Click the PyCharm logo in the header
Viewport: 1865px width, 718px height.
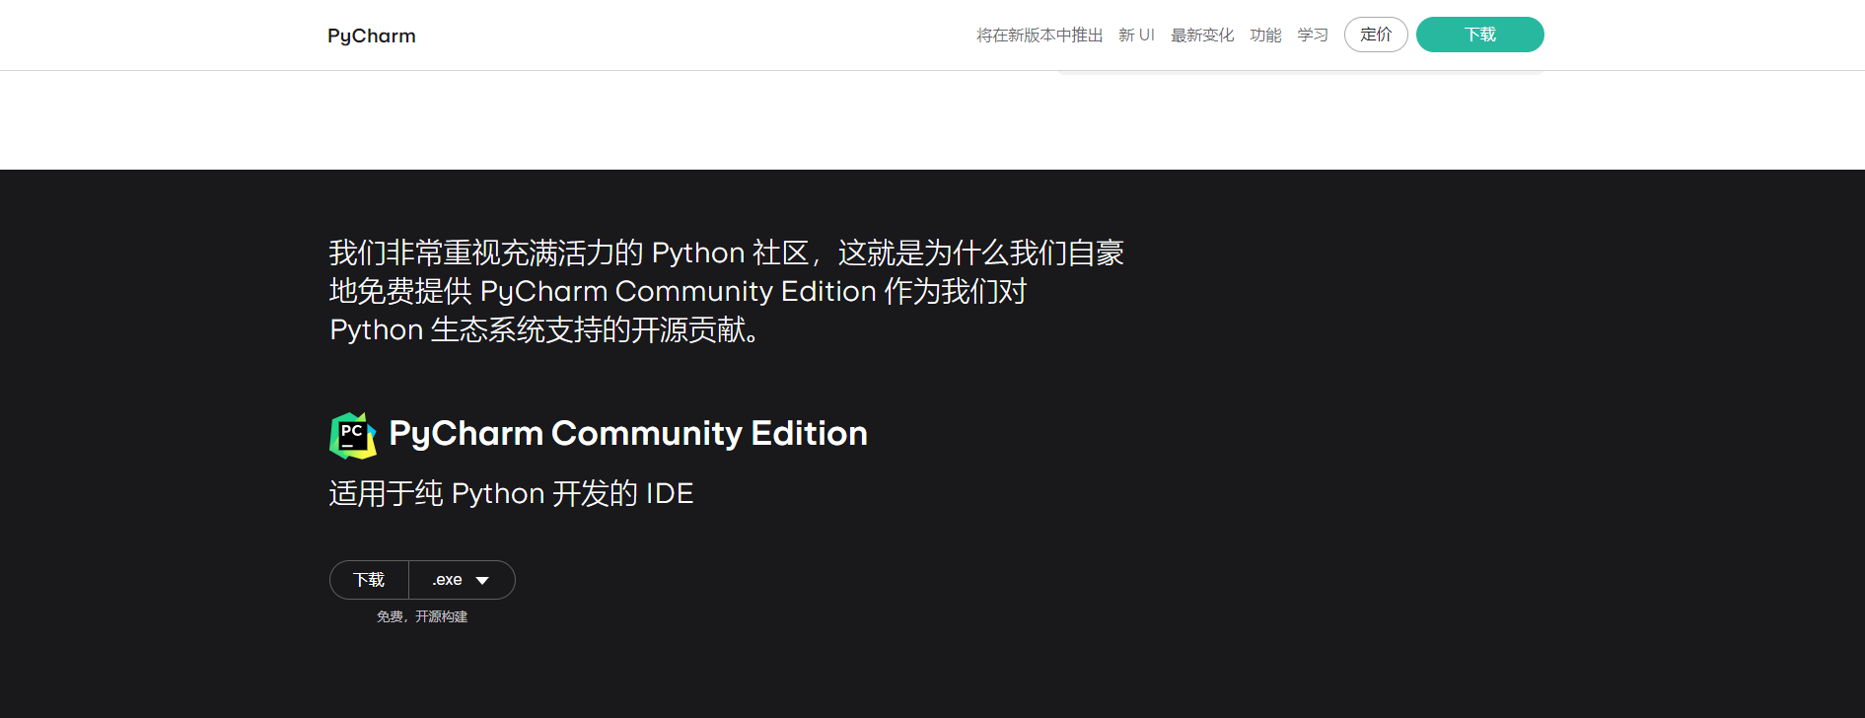click(x=372, y=36)
